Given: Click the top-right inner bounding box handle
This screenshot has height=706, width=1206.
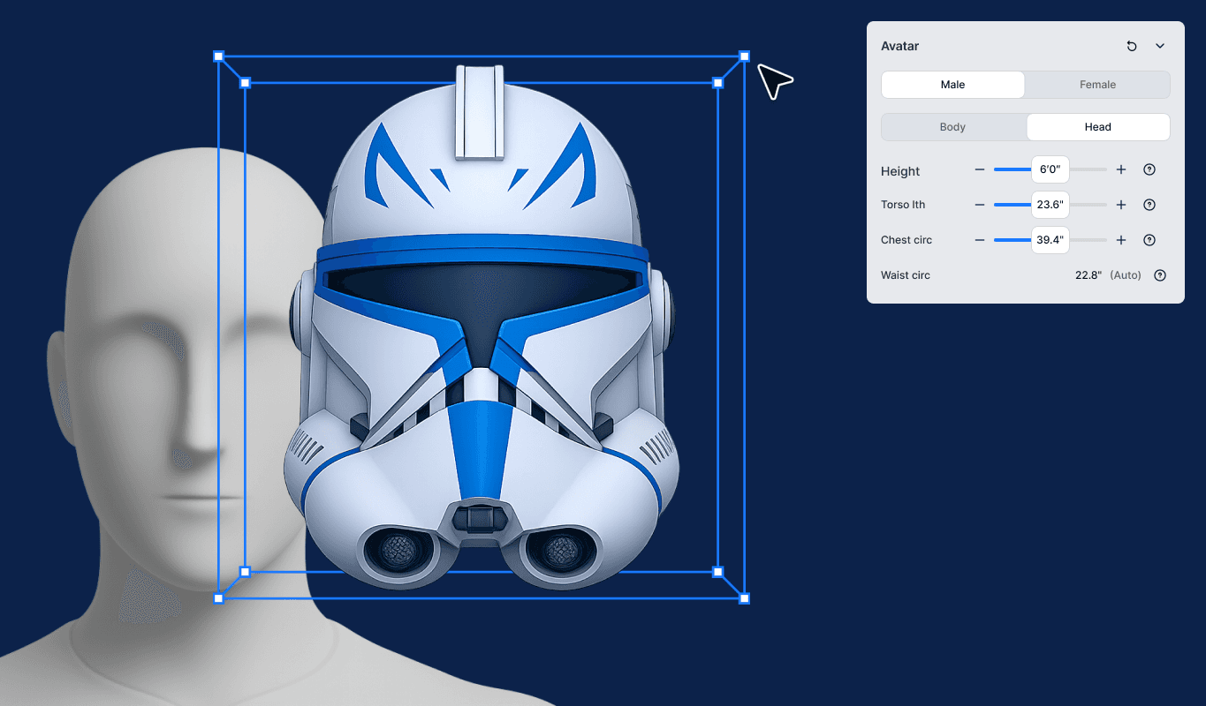Looking at the screenshot, I should 718,83.
